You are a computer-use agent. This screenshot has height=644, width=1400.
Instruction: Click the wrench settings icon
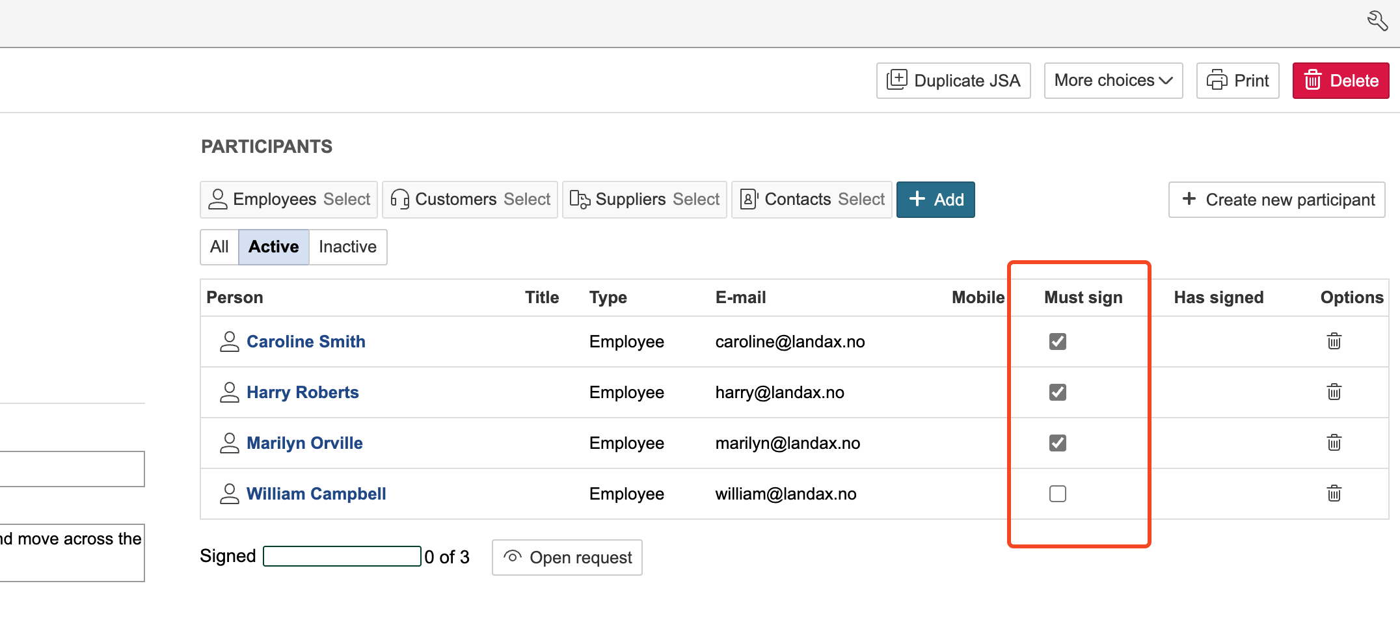(x=1377, y=21)
